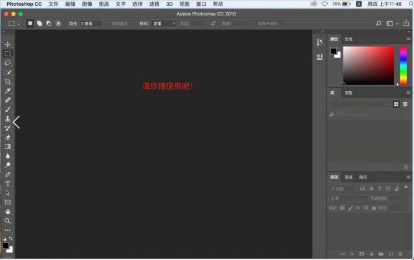Open the Style dropdown set to 正常
The width and height of the screenshot is (414, 260).
pyautogui.click(x=164, y=23)
